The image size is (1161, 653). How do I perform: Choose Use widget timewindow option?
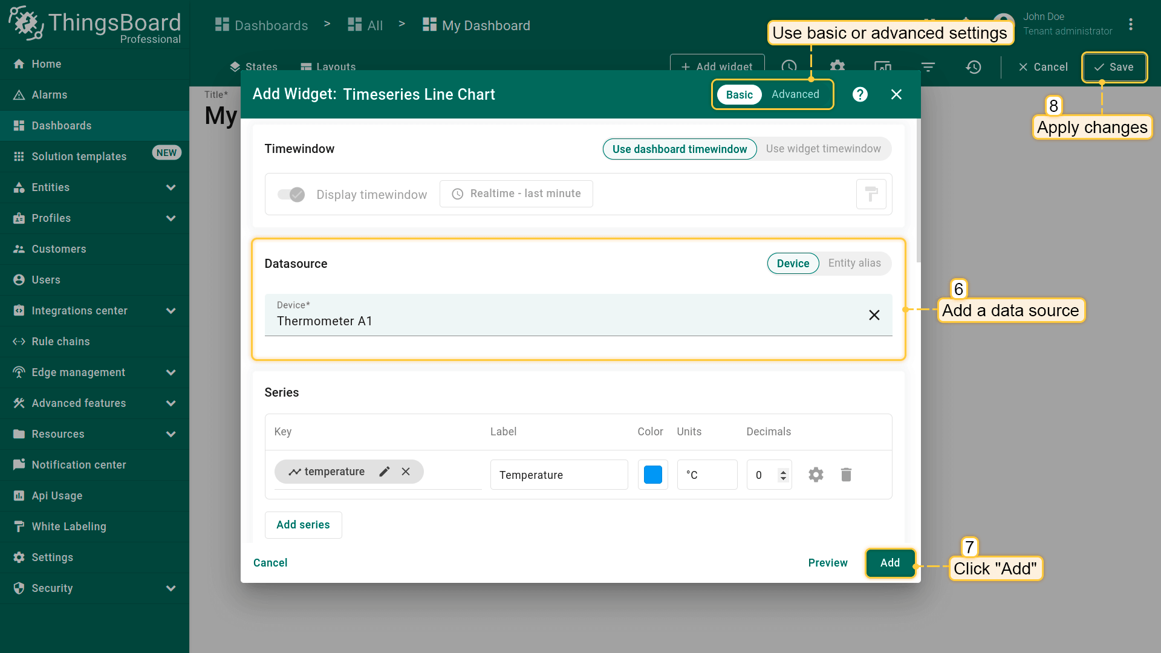click(823, 149)
